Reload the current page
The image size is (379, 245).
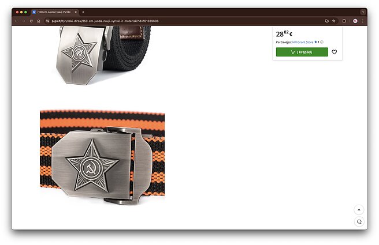click(x=31, y=21)
